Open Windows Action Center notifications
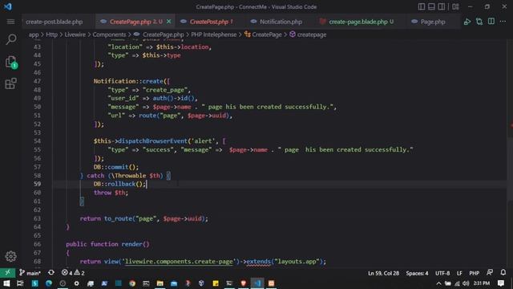513x289 pixels. tap(500, 283)
